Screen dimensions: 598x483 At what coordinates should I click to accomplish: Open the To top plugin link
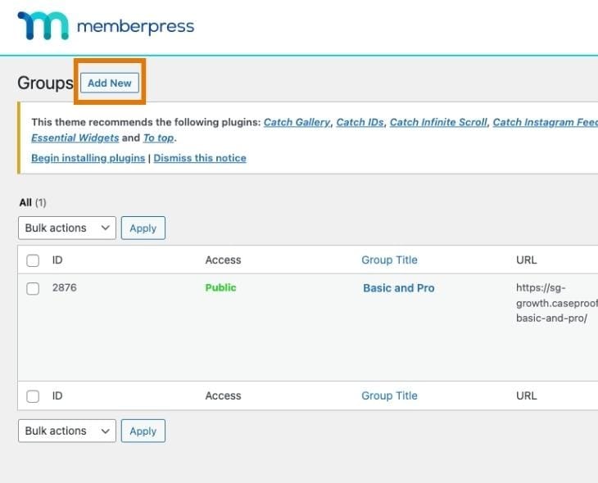(159, 138)
